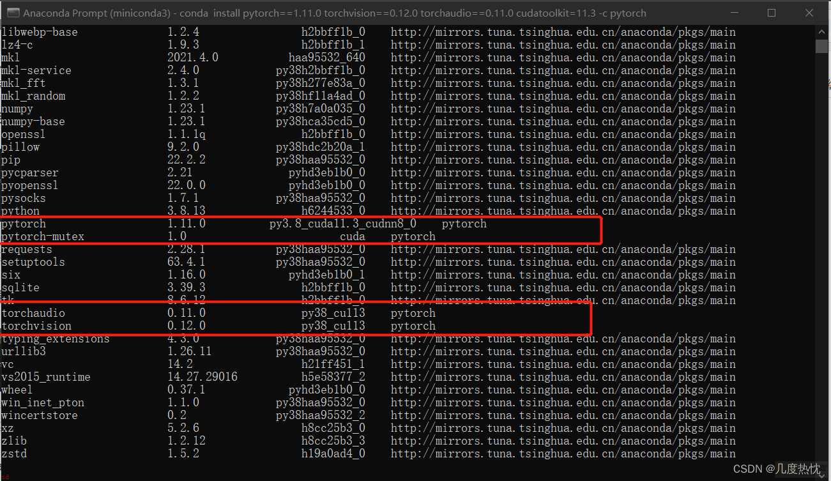Maximize the Anaconda Prompt window
This screenshot has width=831, height=481.
[x=771, y=13]
